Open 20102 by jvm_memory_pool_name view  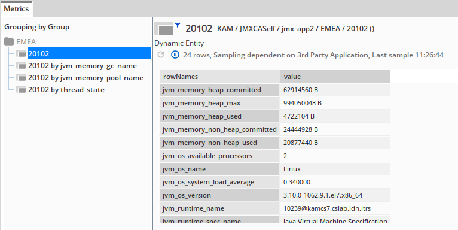pyautogui.click(x=86, y=78)
